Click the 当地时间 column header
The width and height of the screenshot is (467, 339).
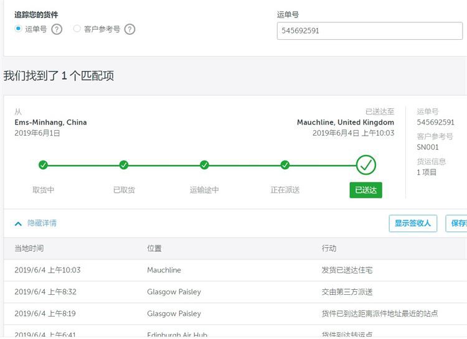click(x=29, y=248)
